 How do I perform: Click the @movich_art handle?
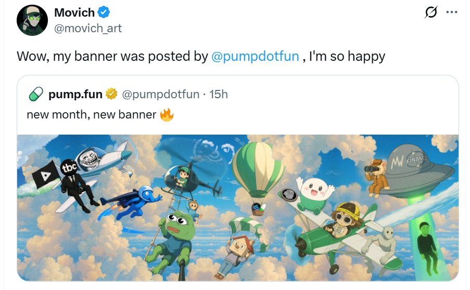88,28
